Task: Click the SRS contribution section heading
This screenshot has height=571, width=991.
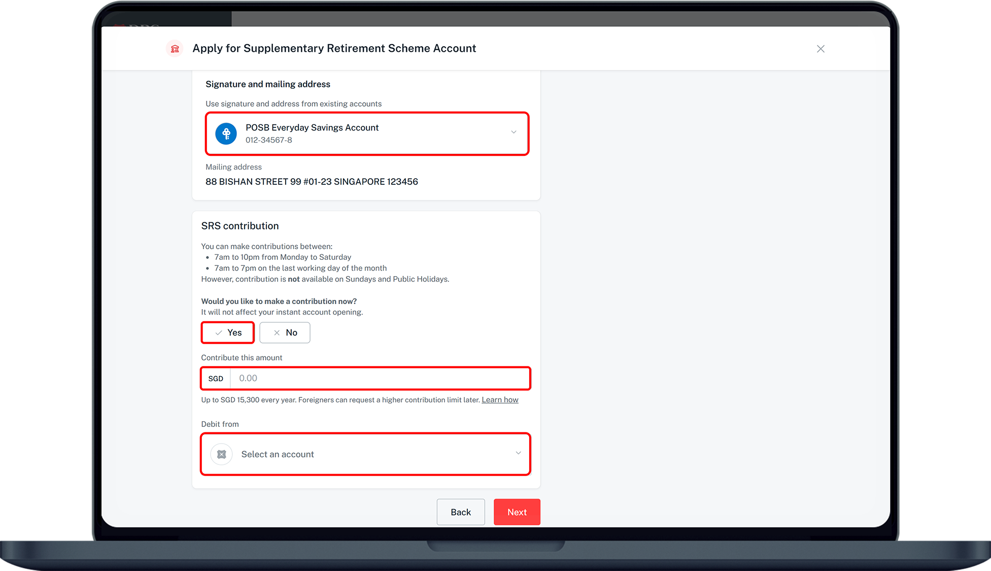Action: 240,226
